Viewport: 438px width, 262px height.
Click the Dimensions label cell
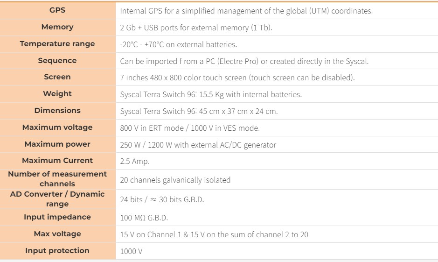(x=57, y=111)
